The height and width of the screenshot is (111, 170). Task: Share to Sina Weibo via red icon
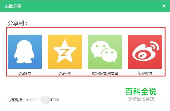point(145,52)
